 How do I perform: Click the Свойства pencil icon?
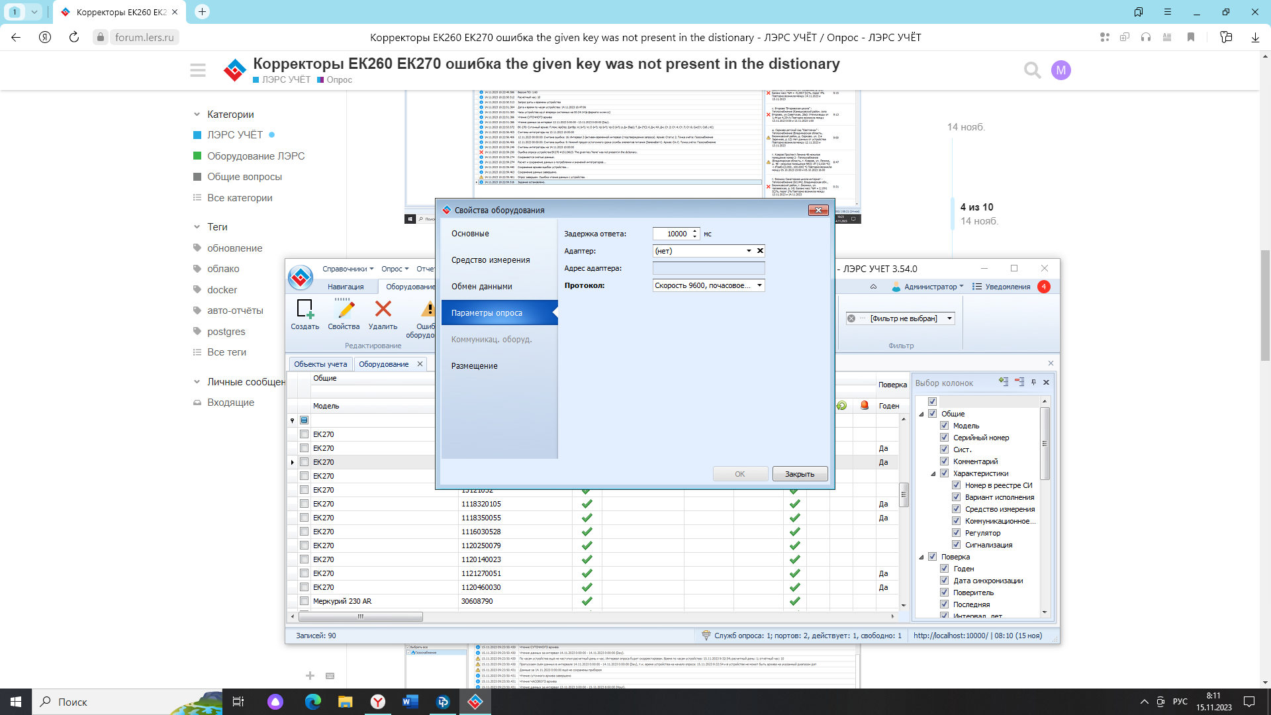[344, 310]
